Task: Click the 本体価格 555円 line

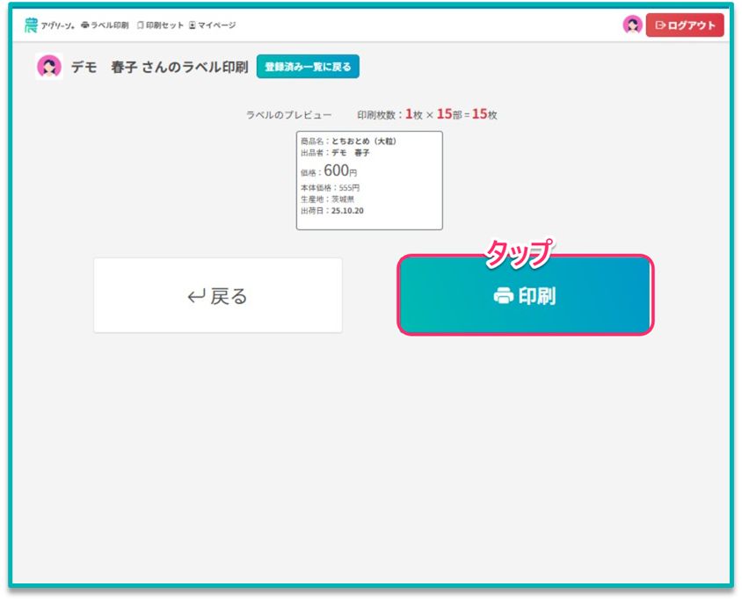Action: point(331,188)
